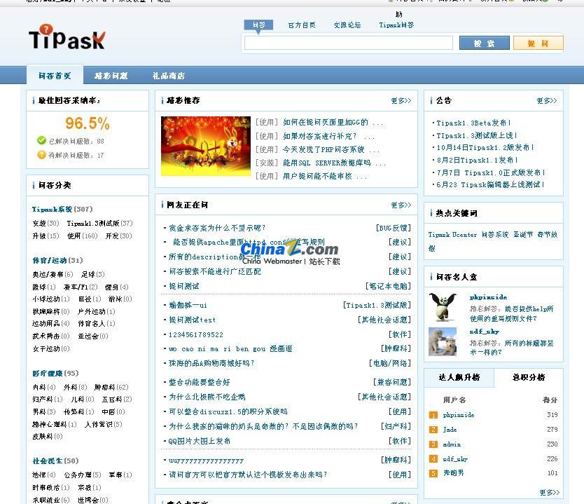Viewport: 584px width, 504px height.
Task: Click the rabbit New Year banner image
Action: (x=205, y=146)
